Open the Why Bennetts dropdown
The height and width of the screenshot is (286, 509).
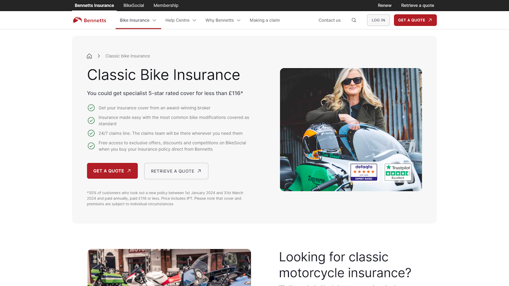(223, 20)
